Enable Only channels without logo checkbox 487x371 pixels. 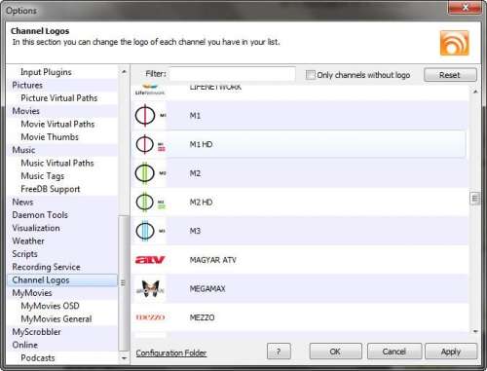coord(311,75)
